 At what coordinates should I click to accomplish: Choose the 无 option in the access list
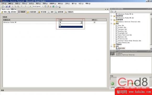click(x=71, y=25)
